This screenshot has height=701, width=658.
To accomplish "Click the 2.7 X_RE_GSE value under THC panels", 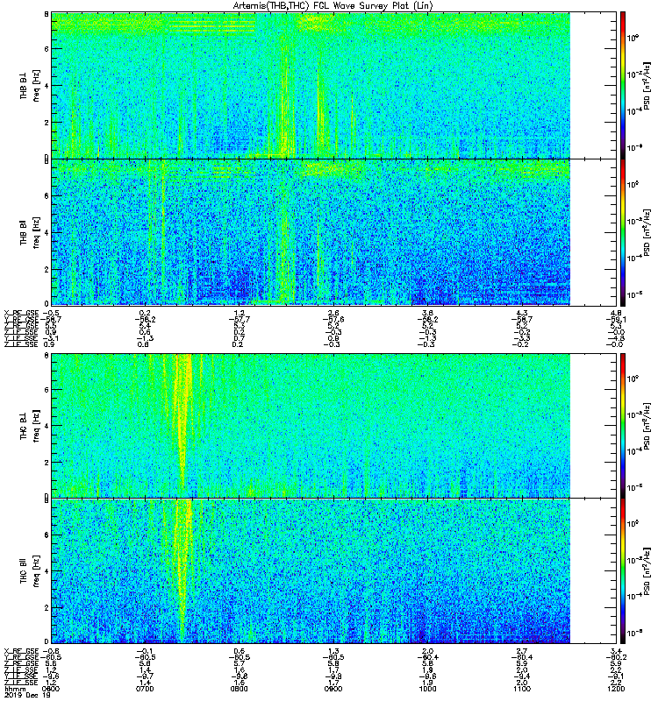I will click(x=522, y=651).
